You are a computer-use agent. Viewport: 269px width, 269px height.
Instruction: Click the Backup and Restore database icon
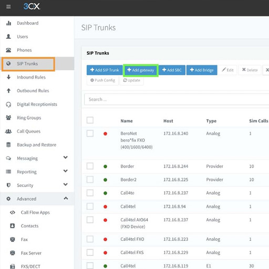pos(8,144)
